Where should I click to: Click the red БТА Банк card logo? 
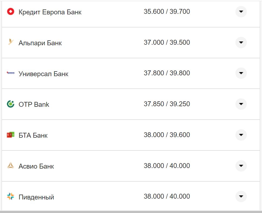10,135
